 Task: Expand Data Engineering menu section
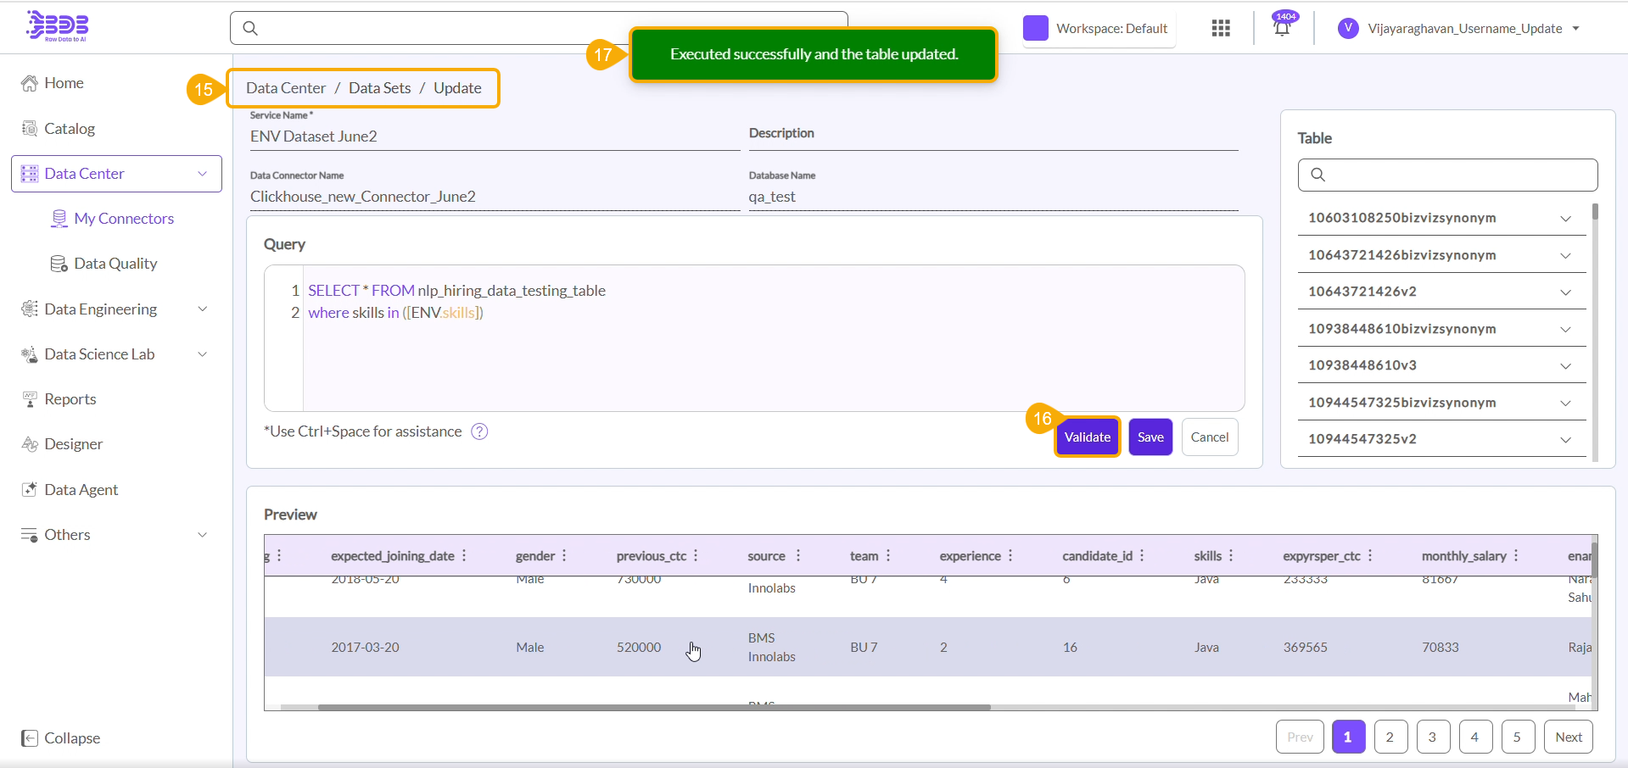point(202,309)
